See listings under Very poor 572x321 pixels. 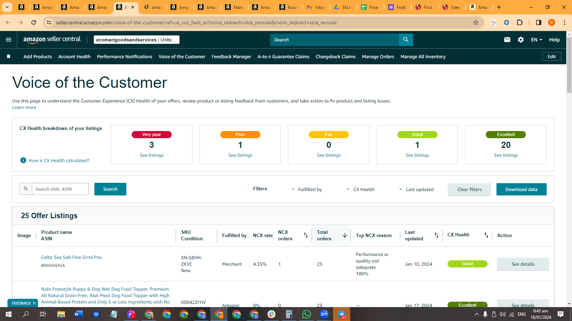click(x=152, y=155)
